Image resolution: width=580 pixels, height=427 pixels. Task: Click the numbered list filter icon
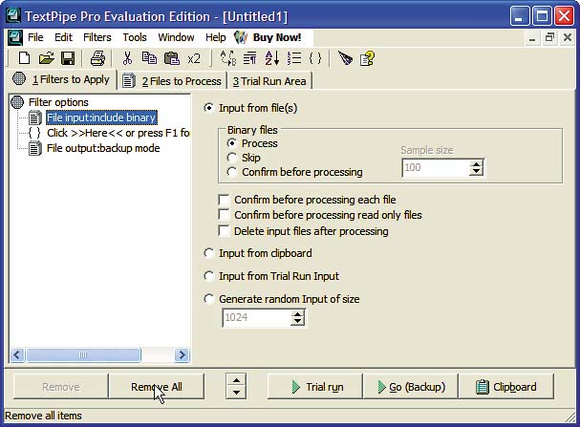pos(294,58)
